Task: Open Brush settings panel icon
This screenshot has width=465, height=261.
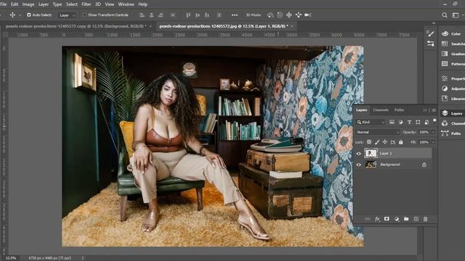Action: pos(430,34)
